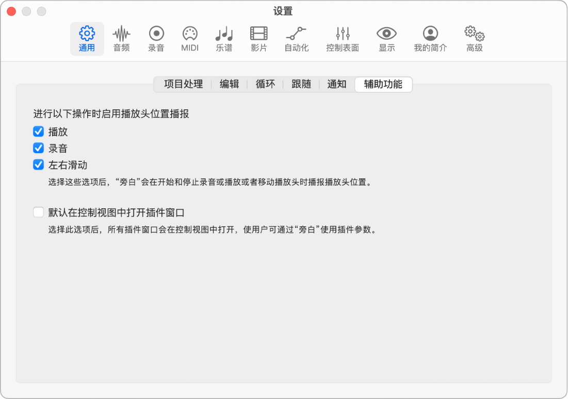
Task: Open the 自动化 automation settings pane
Action: (296, 39)
